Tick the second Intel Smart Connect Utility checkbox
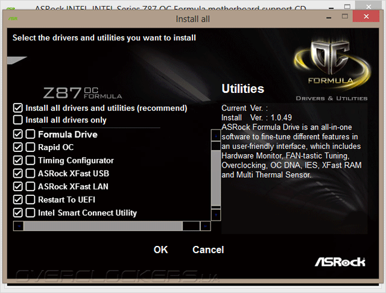 pos(30,213)
